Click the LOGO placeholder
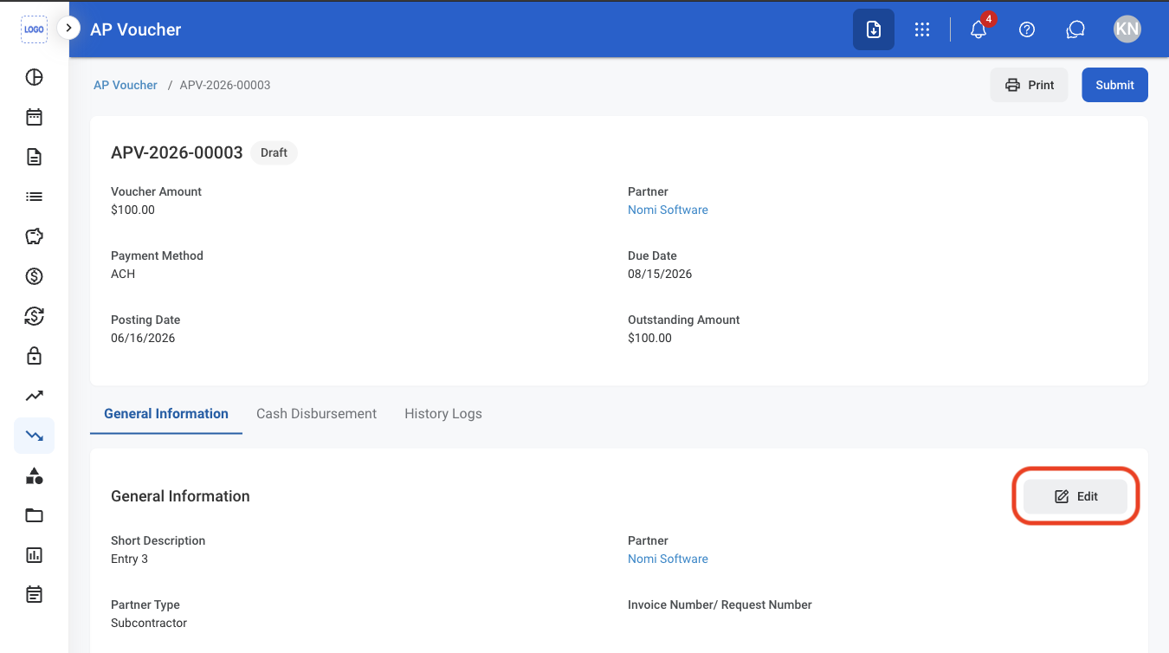This screenshot has height=653, width=1169. (x=34, y=29)
